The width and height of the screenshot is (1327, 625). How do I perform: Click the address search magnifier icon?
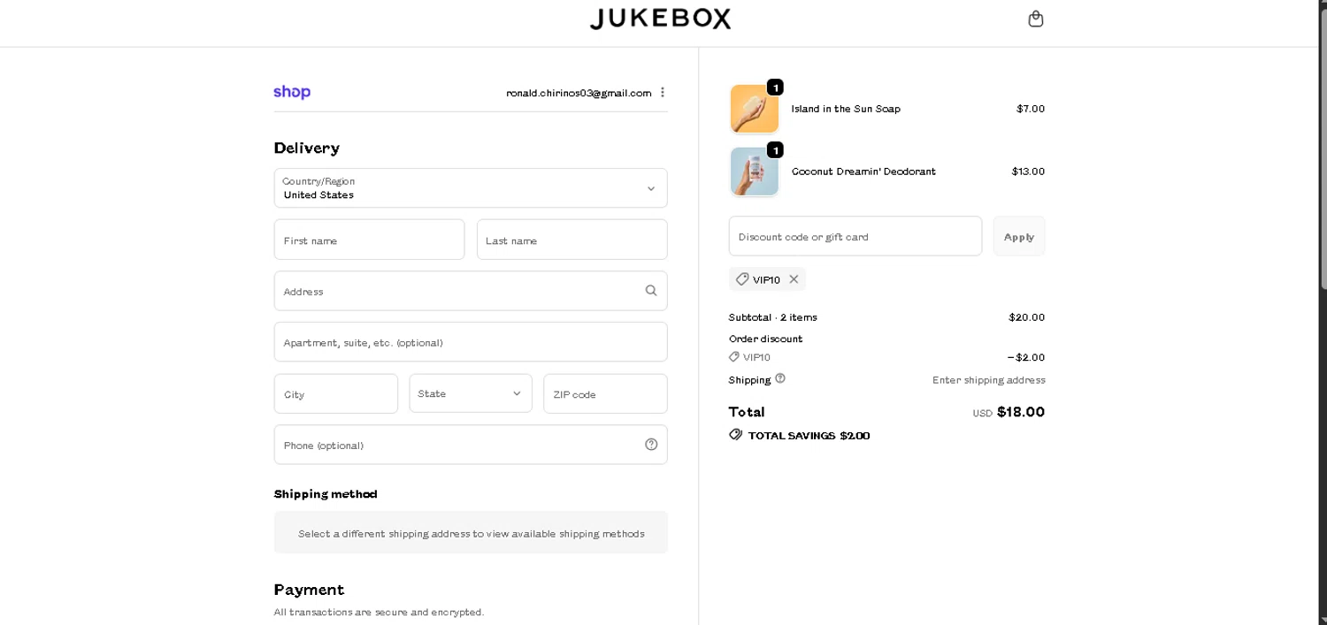[651, 291]
